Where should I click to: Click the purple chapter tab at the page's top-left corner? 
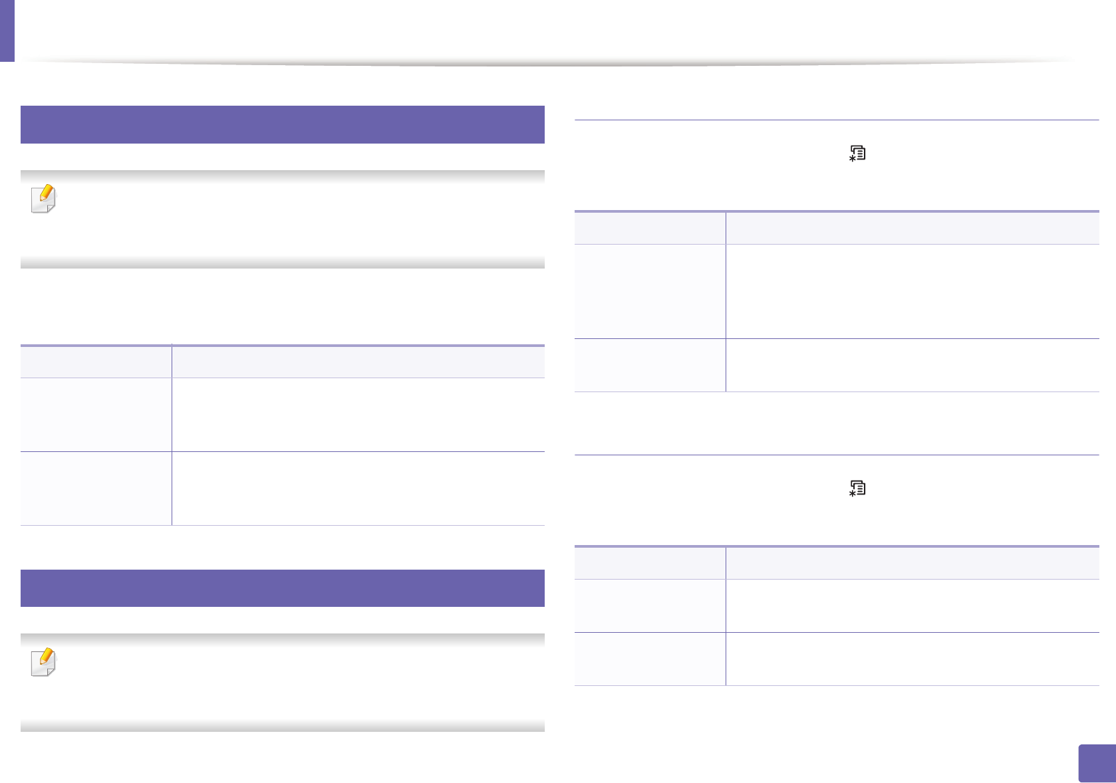click(x=7, y=31)
